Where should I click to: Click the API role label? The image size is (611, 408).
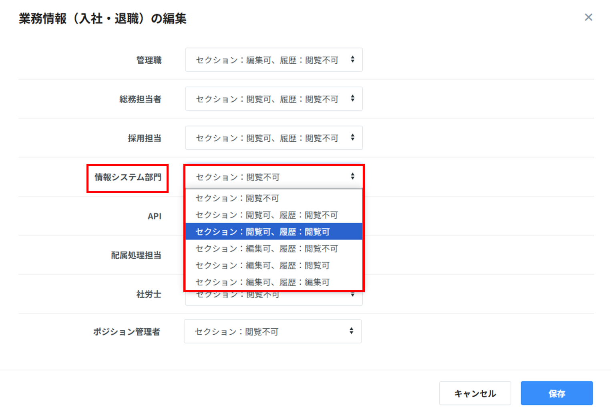click(154, 216)
